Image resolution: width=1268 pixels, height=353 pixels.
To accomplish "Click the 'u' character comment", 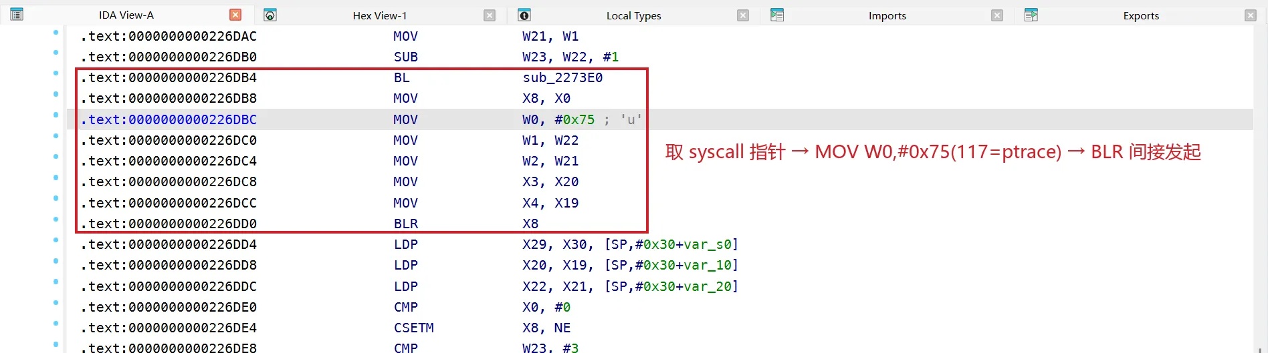I will (x=631, y=119).
